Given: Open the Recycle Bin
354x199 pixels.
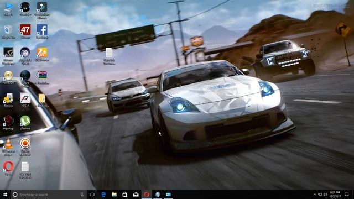Looking at the screenshot, I should point(8,32).
